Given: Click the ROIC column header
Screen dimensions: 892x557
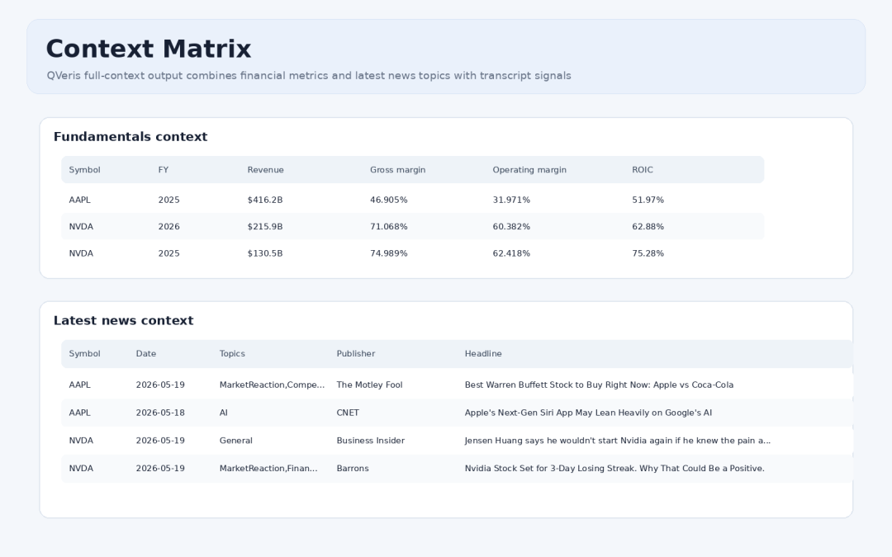Looking at the screenshot, I should [x=643, y=170].
